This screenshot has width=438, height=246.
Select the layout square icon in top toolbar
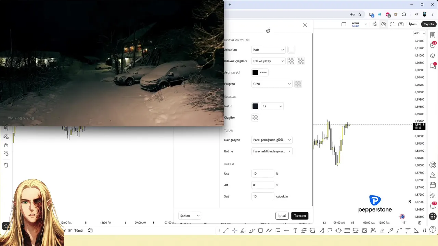[x=344, y=24]
